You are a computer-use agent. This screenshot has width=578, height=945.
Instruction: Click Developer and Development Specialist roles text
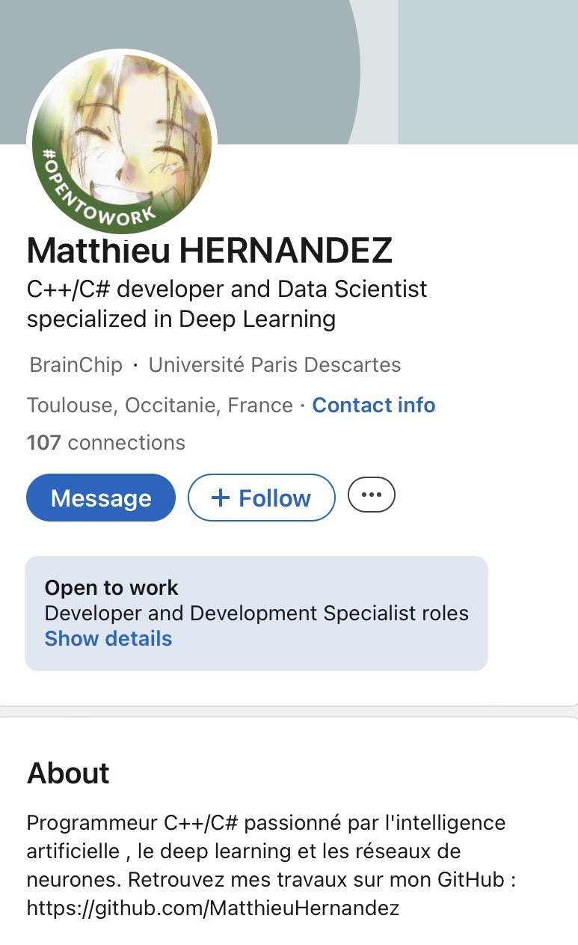(256, 614)
